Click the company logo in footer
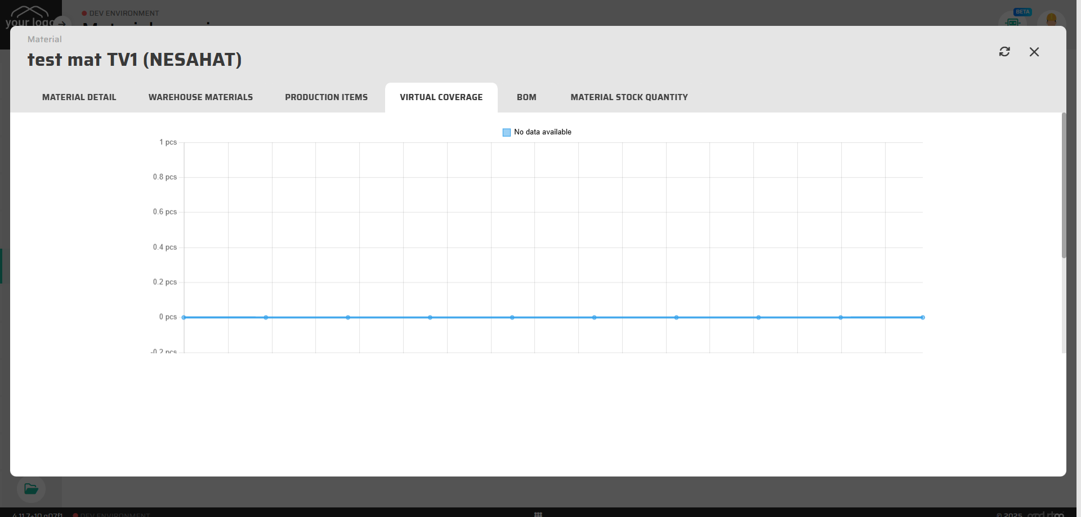1081x517 pixels. pyautogui.click(x=1046, y=514)
